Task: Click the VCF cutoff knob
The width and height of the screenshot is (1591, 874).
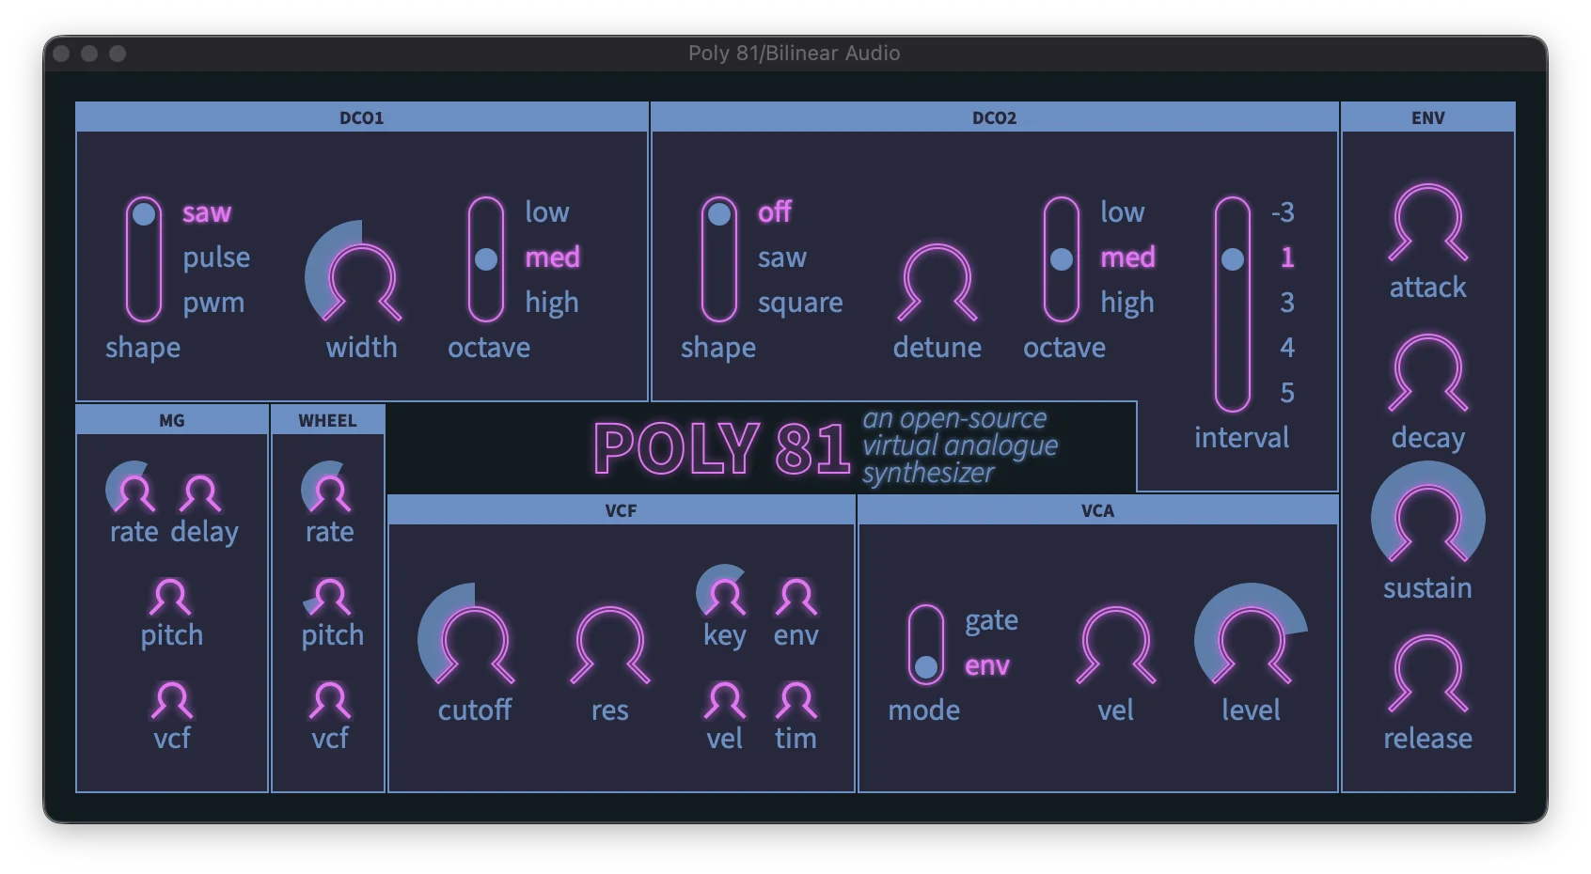Action: tap(474, 642)
